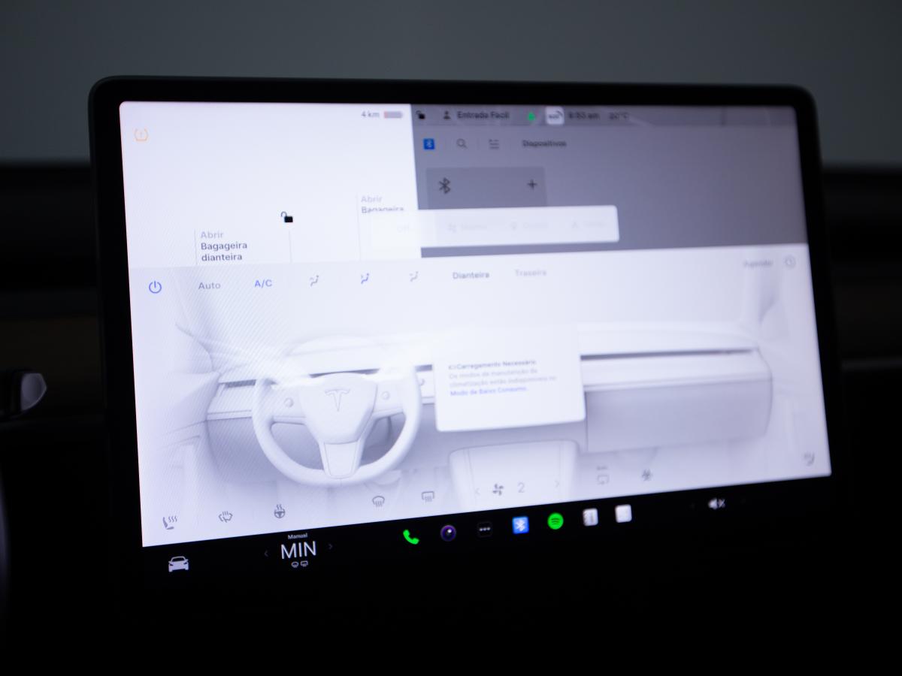Toggle the bioweapon defense fan icon
The width and height of the screenshot is (902, 676).
(x=646, y=474)
